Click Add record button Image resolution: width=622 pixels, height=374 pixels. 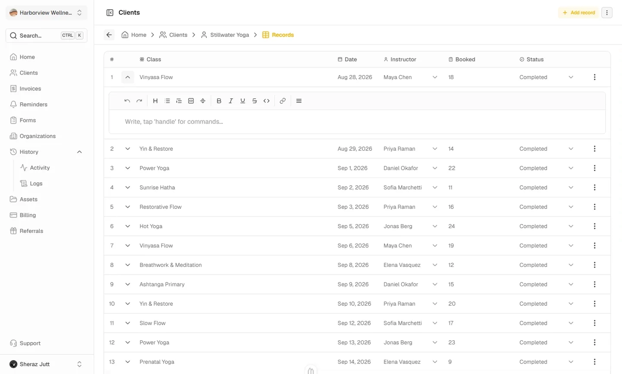579,13
